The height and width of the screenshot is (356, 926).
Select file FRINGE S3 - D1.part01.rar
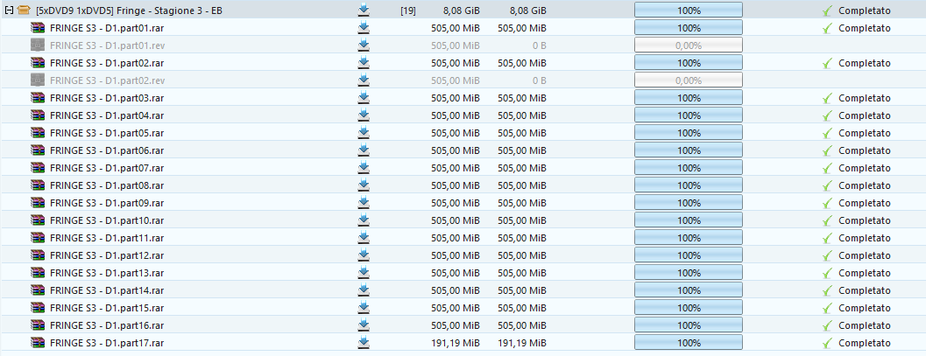click(x=107, y=28)
